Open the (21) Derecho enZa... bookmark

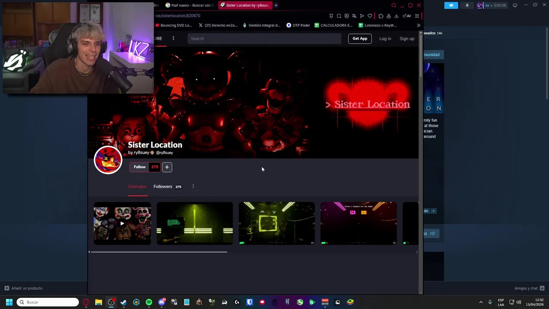[218, 25]
